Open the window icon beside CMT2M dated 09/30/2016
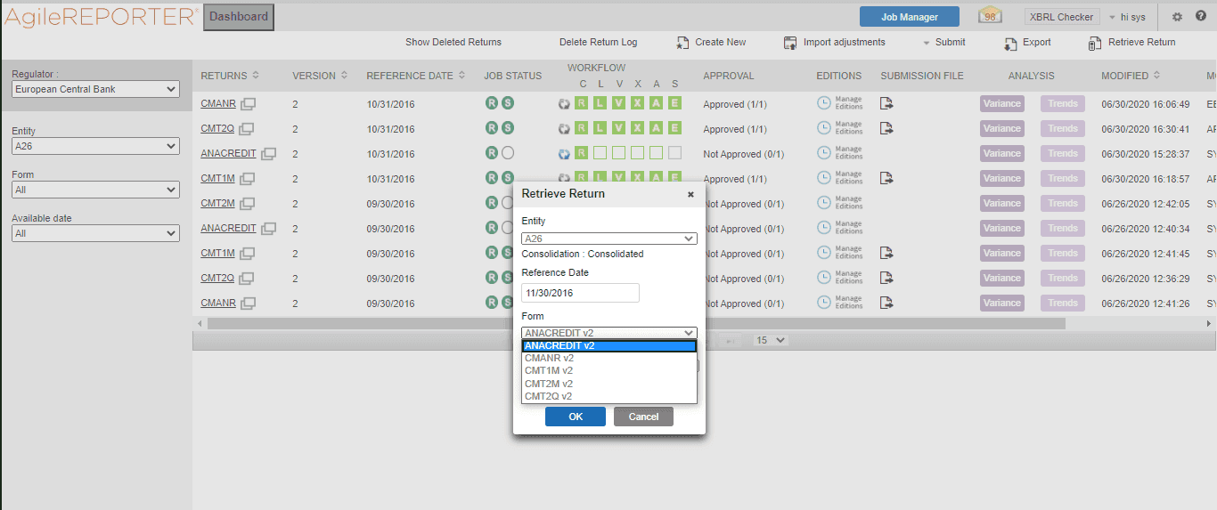The width and height of the screenshot is (1217, 510). [x=248, y=204]
